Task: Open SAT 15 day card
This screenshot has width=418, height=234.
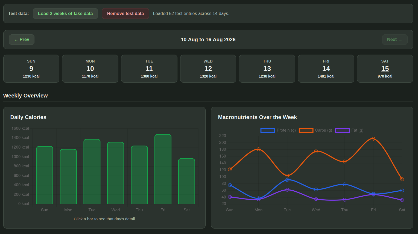Action: [385, 69]
